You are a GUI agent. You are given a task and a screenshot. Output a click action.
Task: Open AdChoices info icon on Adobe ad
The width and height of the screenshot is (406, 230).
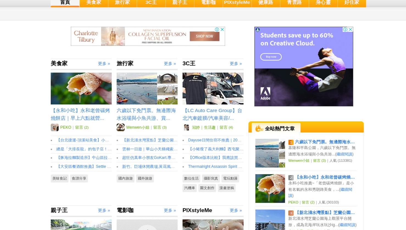345,29
